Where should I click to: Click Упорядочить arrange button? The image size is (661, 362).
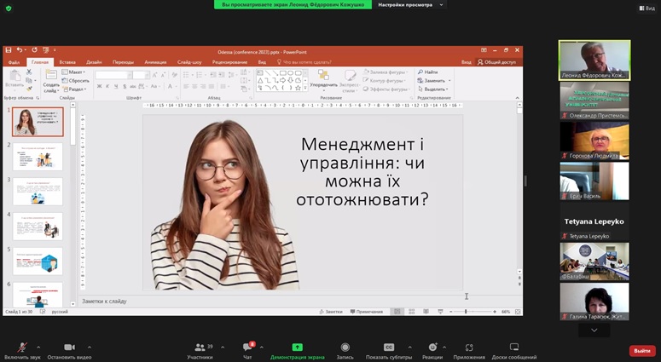click(x=323, y=81)
